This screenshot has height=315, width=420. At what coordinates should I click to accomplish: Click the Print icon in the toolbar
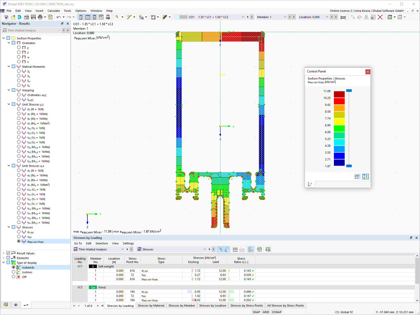coord(41,17)
